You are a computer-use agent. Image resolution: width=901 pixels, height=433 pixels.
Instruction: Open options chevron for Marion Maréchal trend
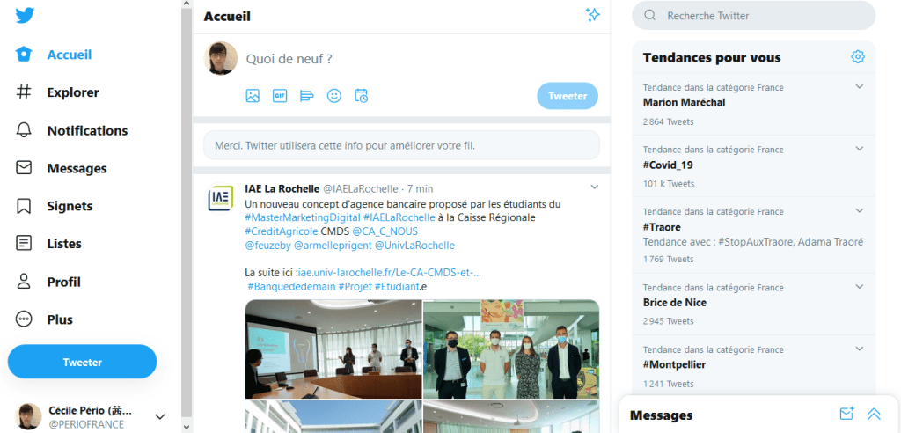(860, 87)
